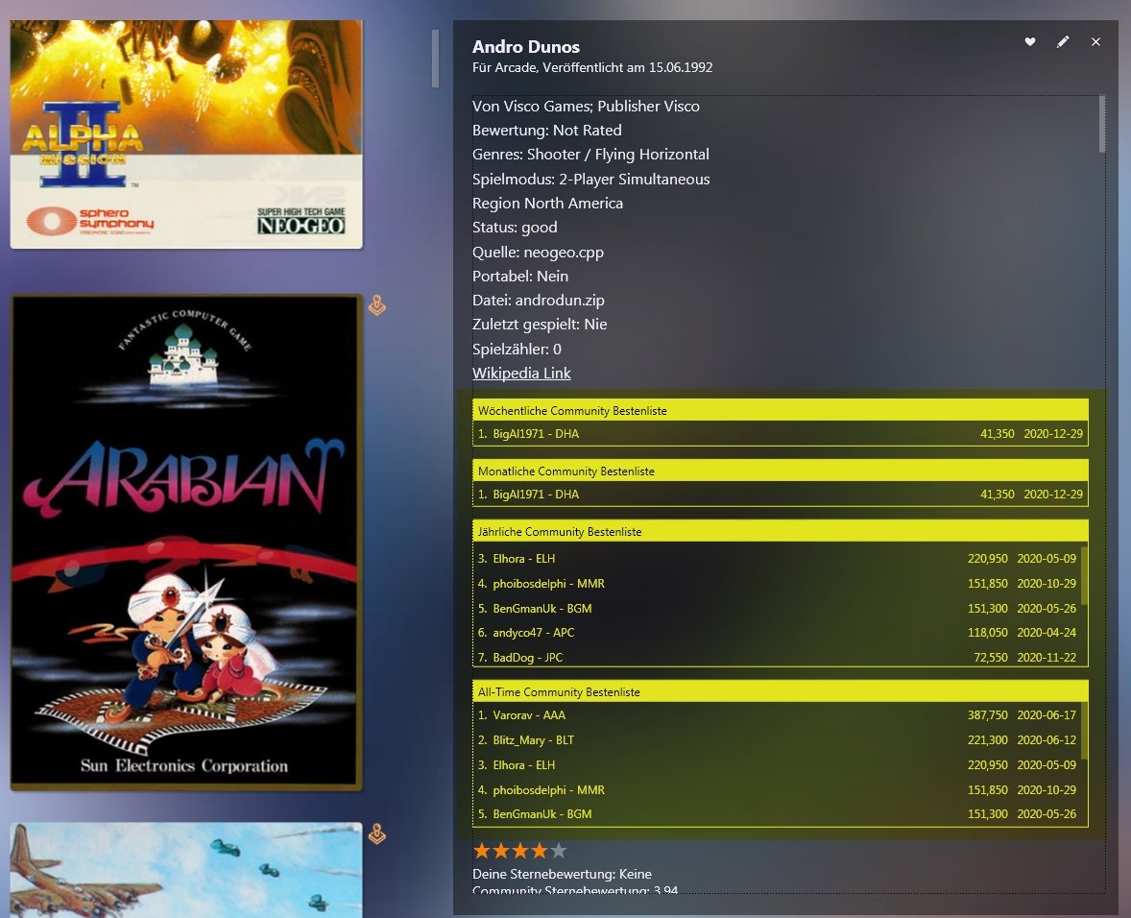Viewport: 1131px width, 918px height.
Task: Click the all-time score 387,750
Action: pyautogui.click(x=987, y=714)
